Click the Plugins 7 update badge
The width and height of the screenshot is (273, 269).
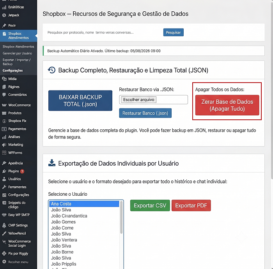pyautogui.click(x=22, y=172)
